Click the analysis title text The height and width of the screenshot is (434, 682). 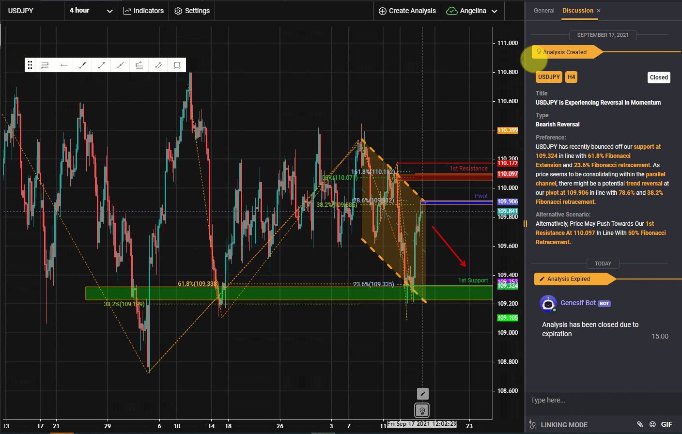tap(598, 103)
